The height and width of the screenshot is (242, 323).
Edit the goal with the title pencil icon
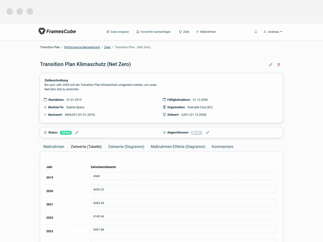click(270, 65)
